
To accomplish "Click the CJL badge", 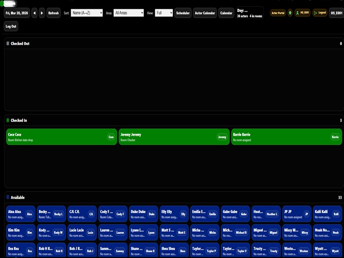I will click(91, 214).
